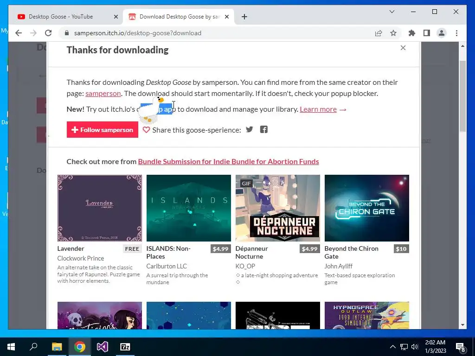Open a new browser tab
Screen dimensions: 475x356
(x=244, y=17)
